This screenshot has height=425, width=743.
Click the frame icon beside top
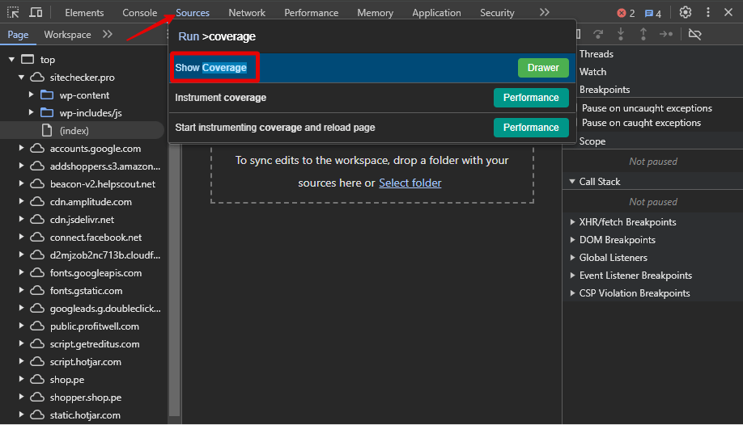pyautogui.click(x=28, y=59)
